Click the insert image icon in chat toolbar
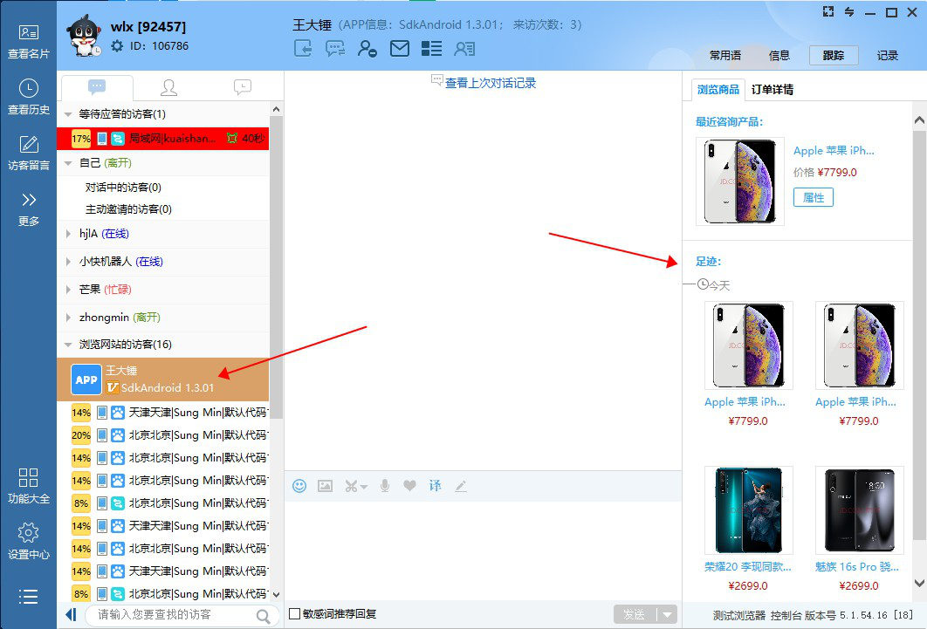Viewport: 927px width, 629px height. pos(325,486)
